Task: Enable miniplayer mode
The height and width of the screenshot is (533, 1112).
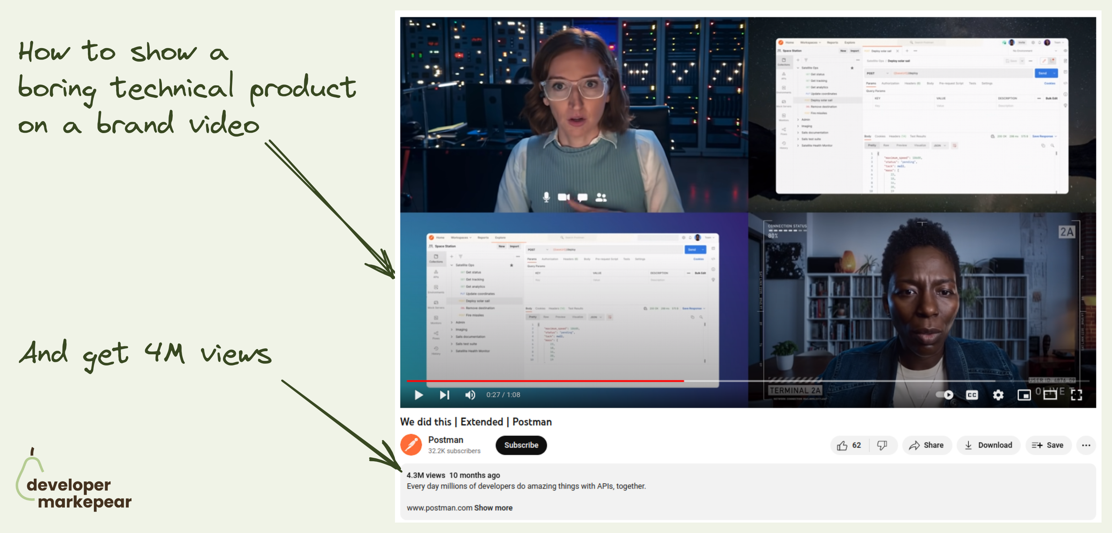Action: click(1024, 395)
